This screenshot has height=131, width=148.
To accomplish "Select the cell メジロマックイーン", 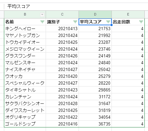I will point(25,49).
